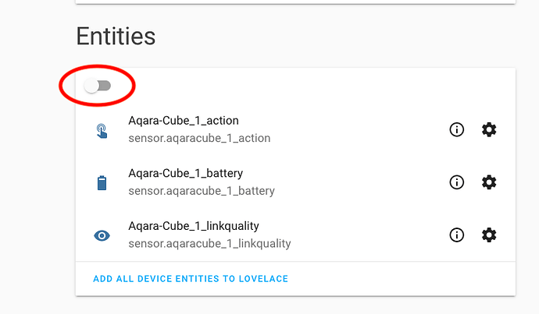Click the battery icon beside Aqara-Cube_1_battery

(x=102, y=183)
